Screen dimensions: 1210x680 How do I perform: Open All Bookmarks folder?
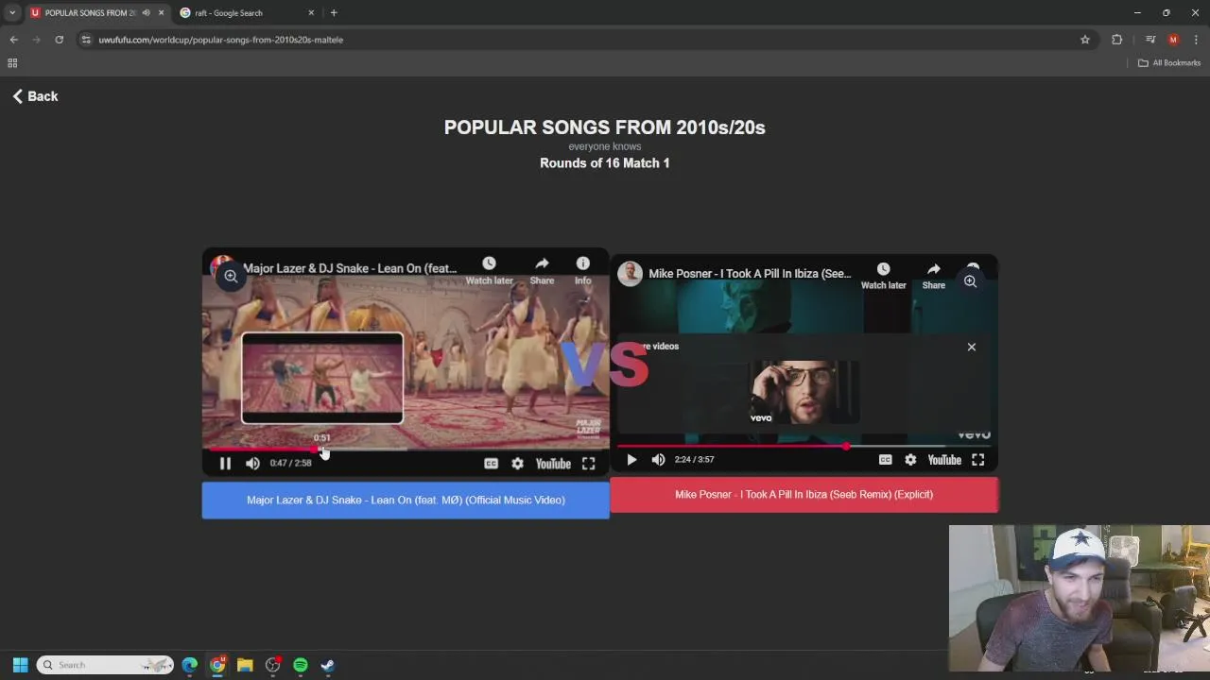pyautogui.click(x=1169, y=63)
